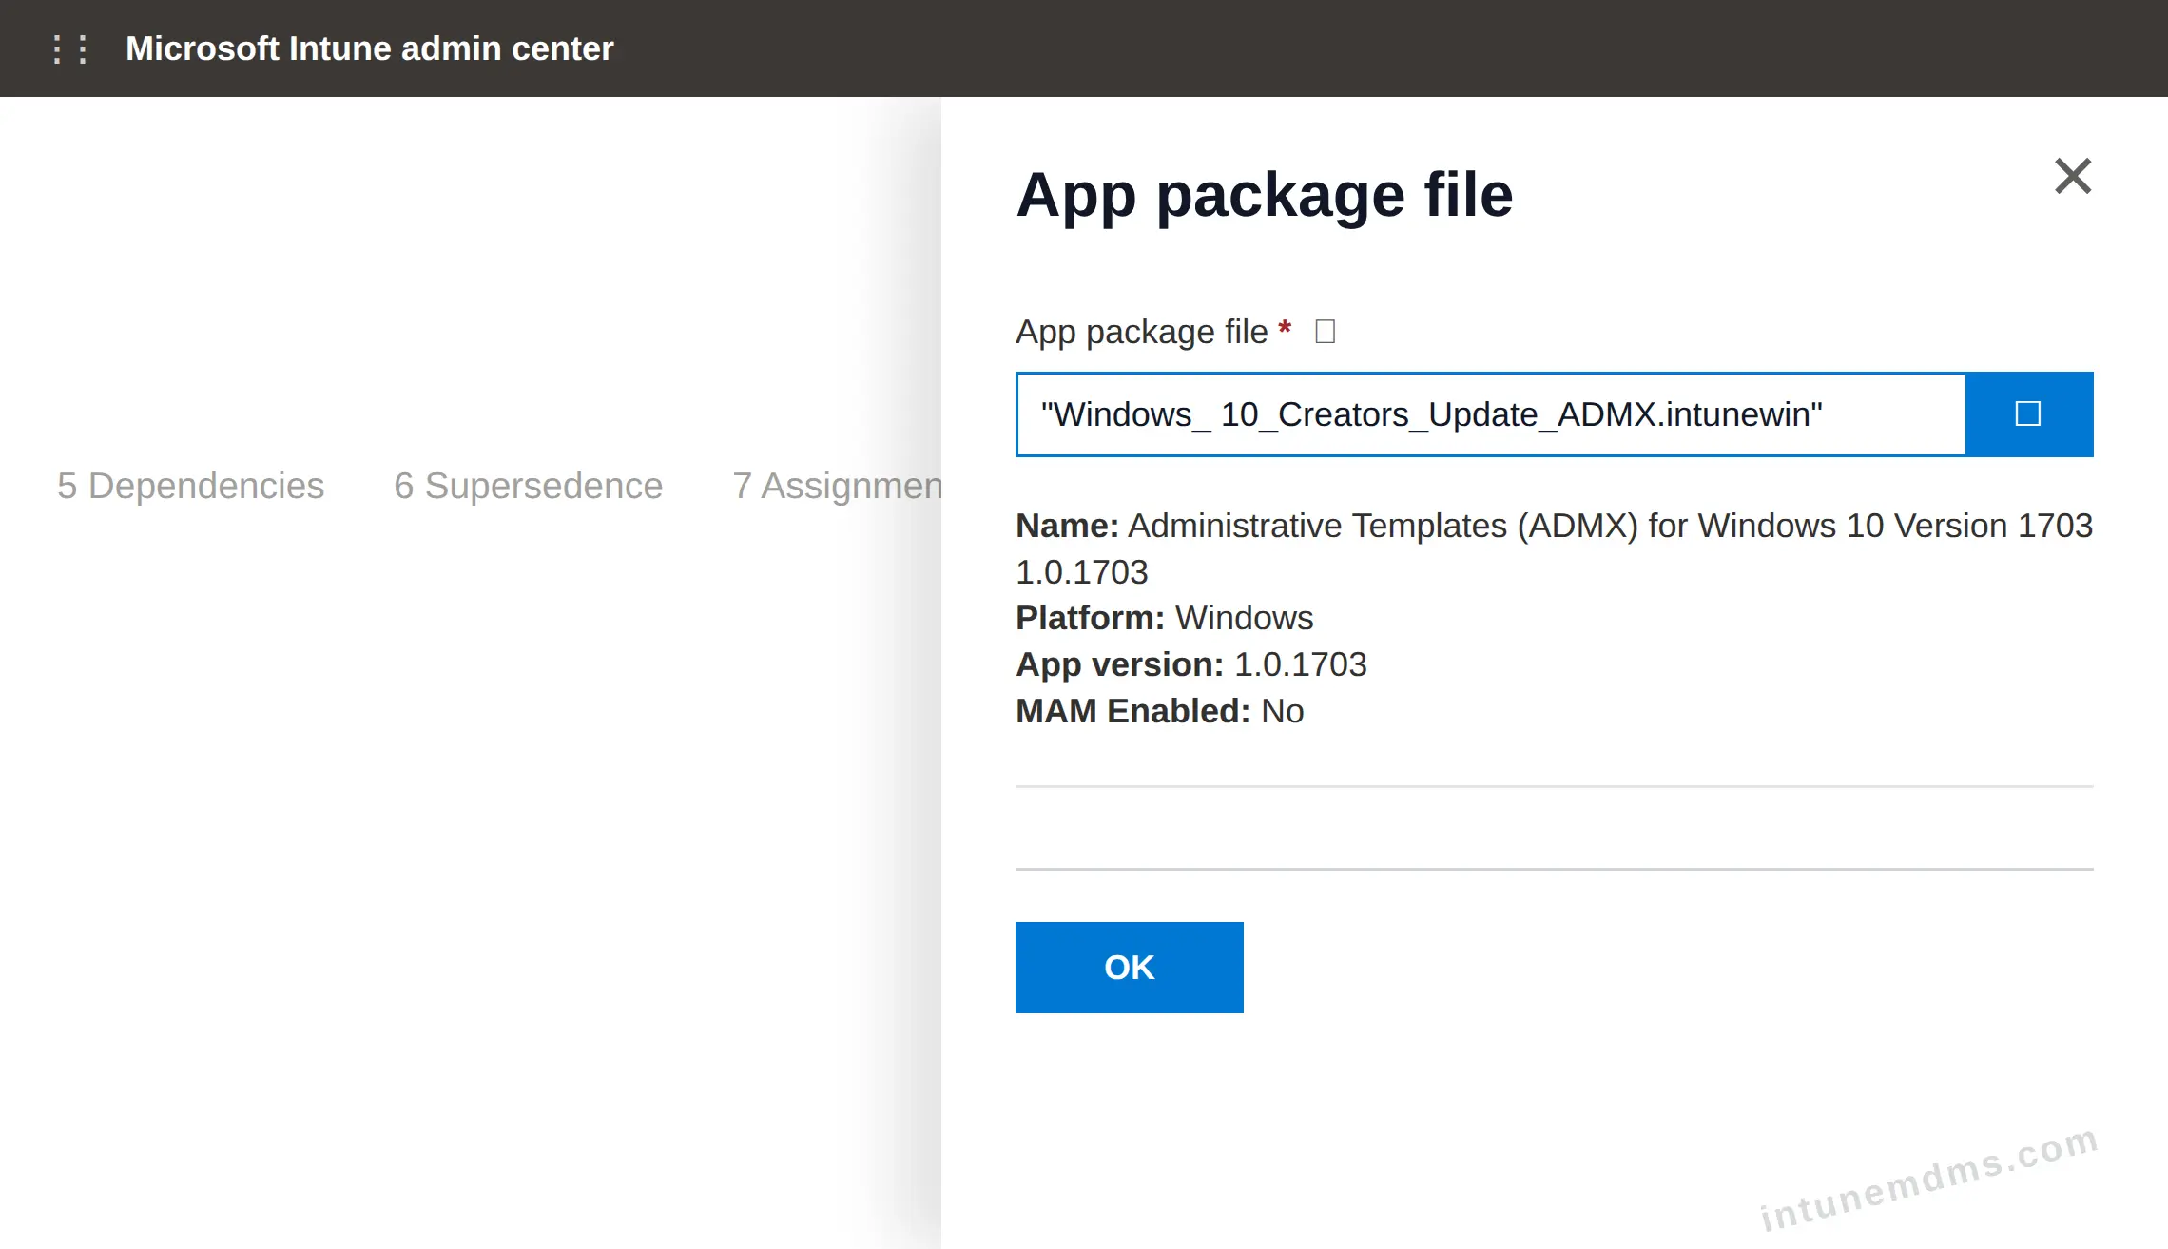
Task: Click the MAM Enabled: No line
Action: click(1159, 711)
